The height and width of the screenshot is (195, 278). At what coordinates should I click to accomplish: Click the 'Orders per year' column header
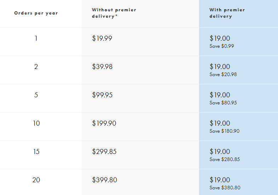click(x=36, y=13)
